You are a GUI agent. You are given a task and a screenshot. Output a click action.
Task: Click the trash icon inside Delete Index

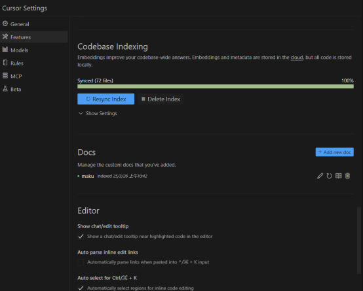143,99
